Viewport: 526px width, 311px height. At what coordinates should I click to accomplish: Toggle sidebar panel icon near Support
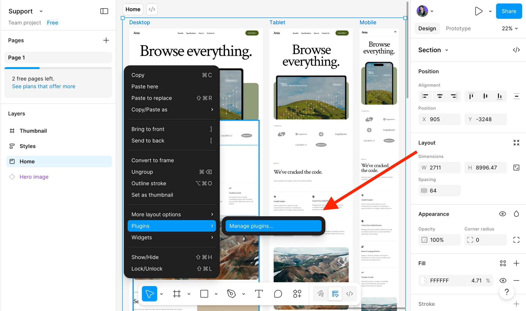tap(104, 11)
